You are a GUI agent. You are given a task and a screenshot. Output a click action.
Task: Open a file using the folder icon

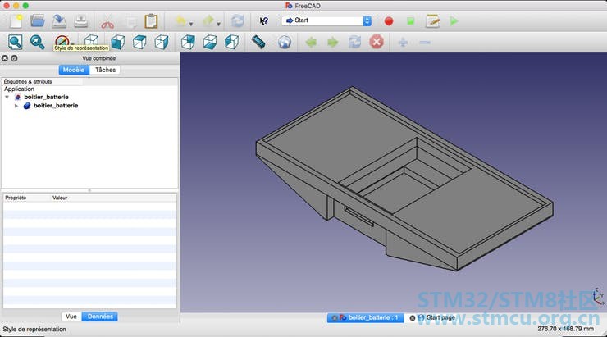[38, 20]
